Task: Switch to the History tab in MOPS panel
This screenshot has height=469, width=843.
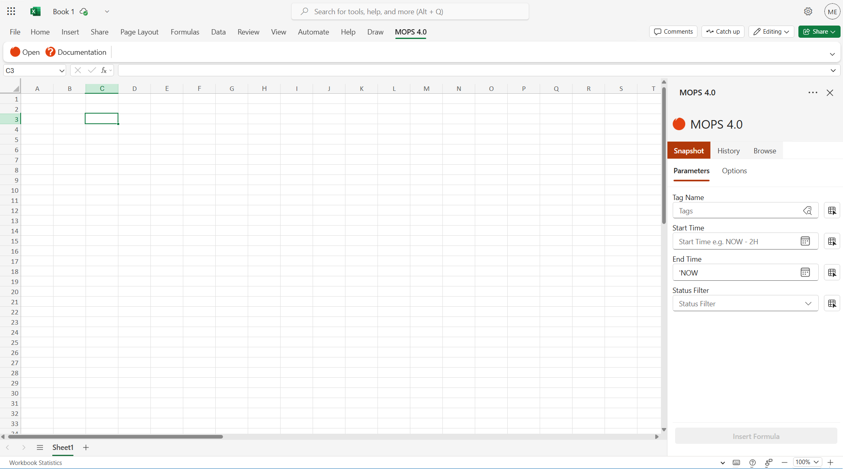Action: pos(728,151)
